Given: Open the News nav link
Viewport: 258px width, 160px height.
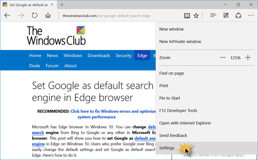Looking at the screenshot, I should tap(52, 56).
